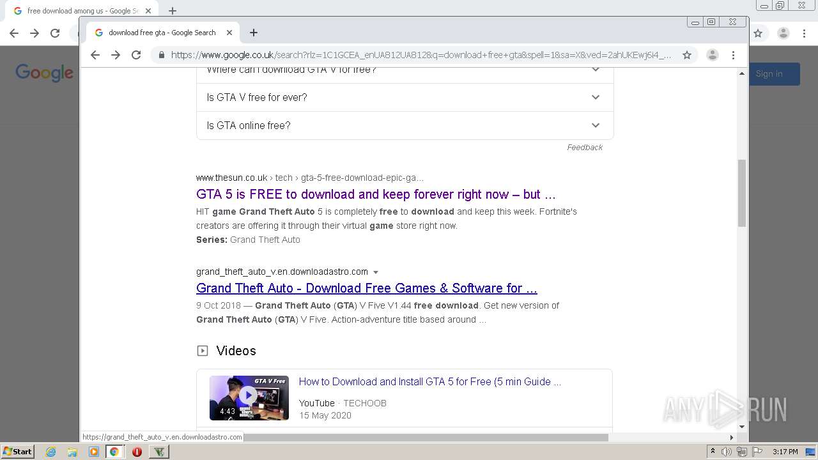Open 'Grand Theft Auto - Download Free Games' result
This screenshot has height=460, width=818.
tap(367, 288)
